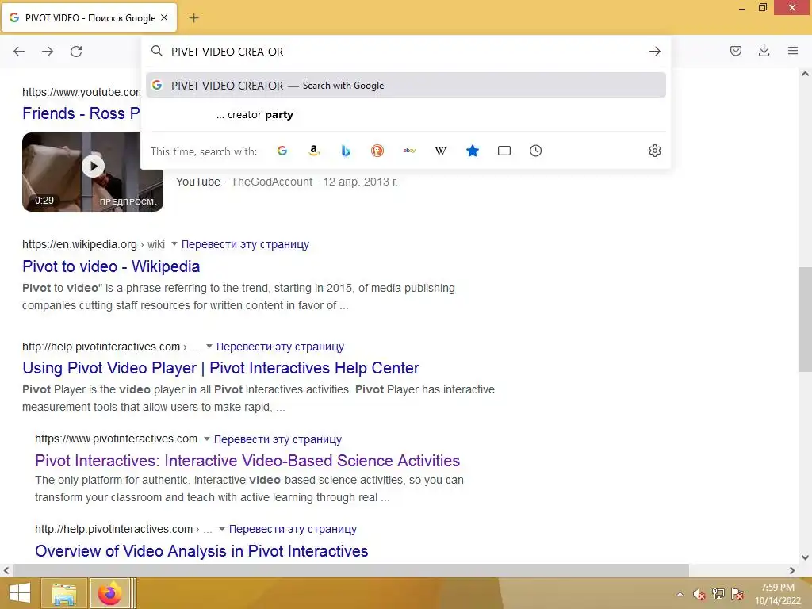Viewport: 812px width, 609px height.
Task: Translate the first help.pivotinteractives.com result
Action: click(280, 347)
